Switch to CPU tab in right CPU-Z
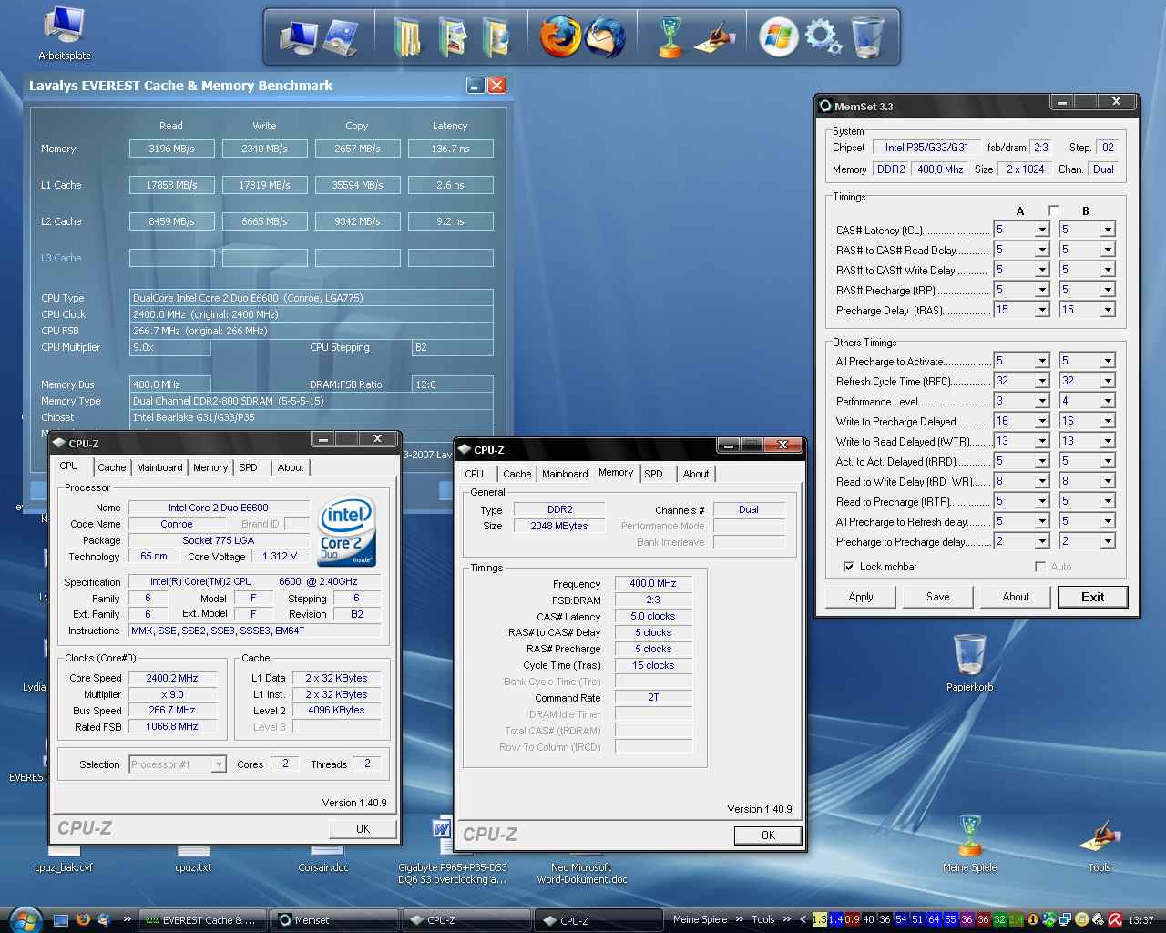1166x933 pixels. tap(475, 474)
